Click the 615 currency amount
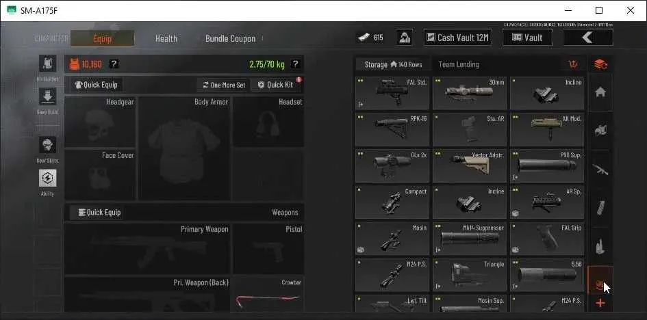Image resolution: width=647 pixels, height=320 pixels. point(379,38)
